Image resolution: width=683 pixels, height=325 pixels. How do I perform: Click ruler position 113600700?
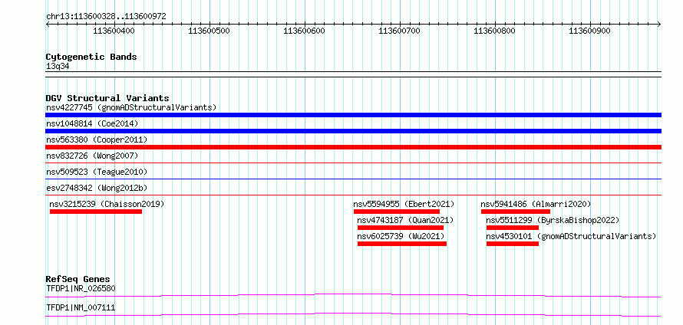coord(399,31)
